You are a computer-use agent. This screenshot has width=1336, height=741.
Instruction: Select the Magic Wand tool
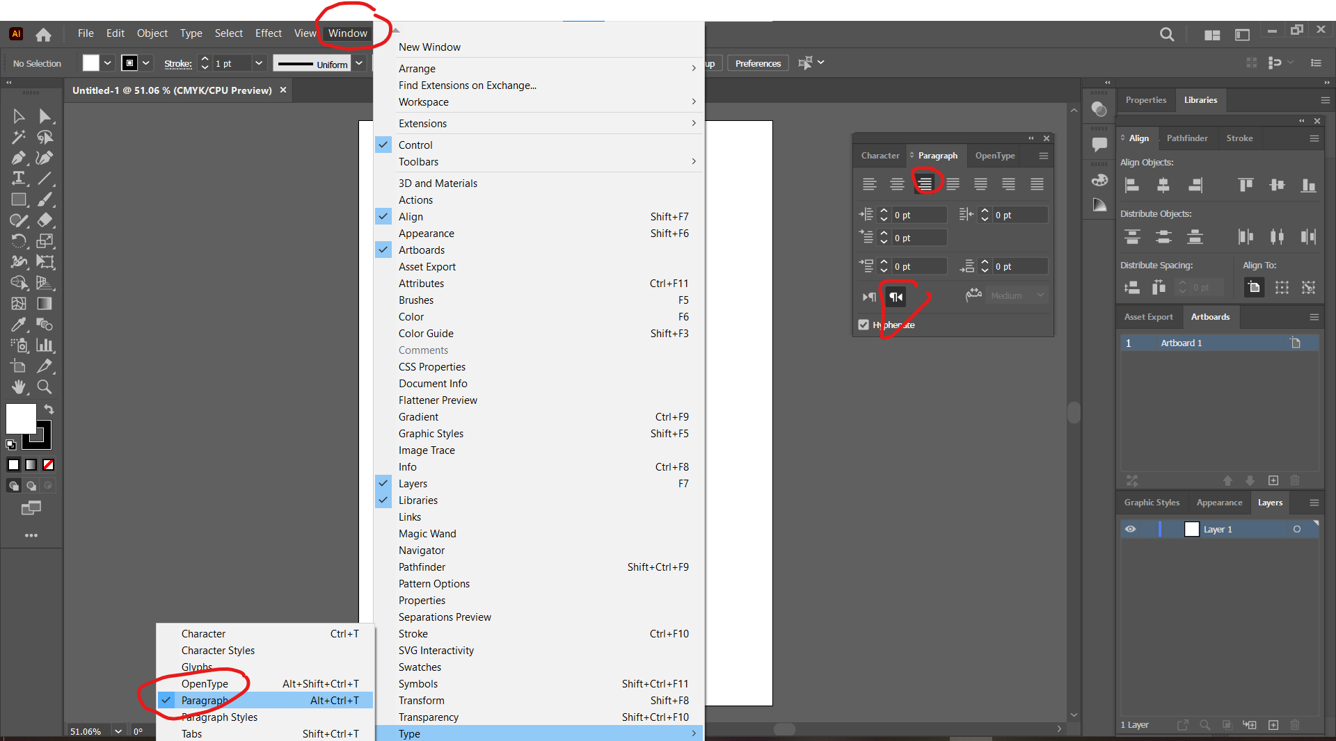[19, 137]
